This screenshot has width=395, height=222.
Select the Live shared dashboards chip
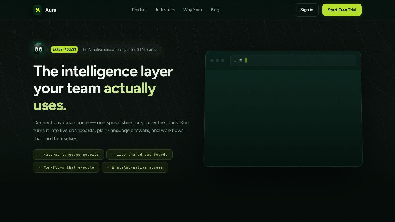[139, 155]
